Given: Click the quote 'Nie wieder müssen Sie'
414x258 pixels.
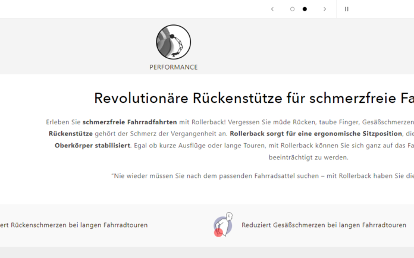Looking at the screenshot, I should coord(148,176).
